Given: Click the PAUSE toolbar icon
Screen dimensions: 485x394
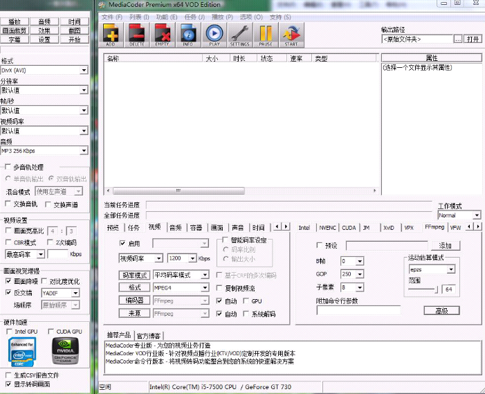Looking at the screenshot, I should click(266, 35).
